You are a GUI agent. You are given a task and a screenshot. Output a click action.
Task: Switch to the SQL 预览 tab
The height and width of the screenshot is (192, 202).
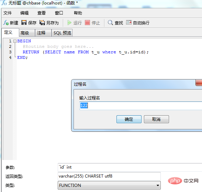click(x=62, y=33)
